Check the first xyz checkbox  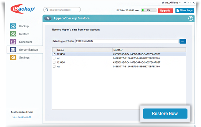pos(54,58)
